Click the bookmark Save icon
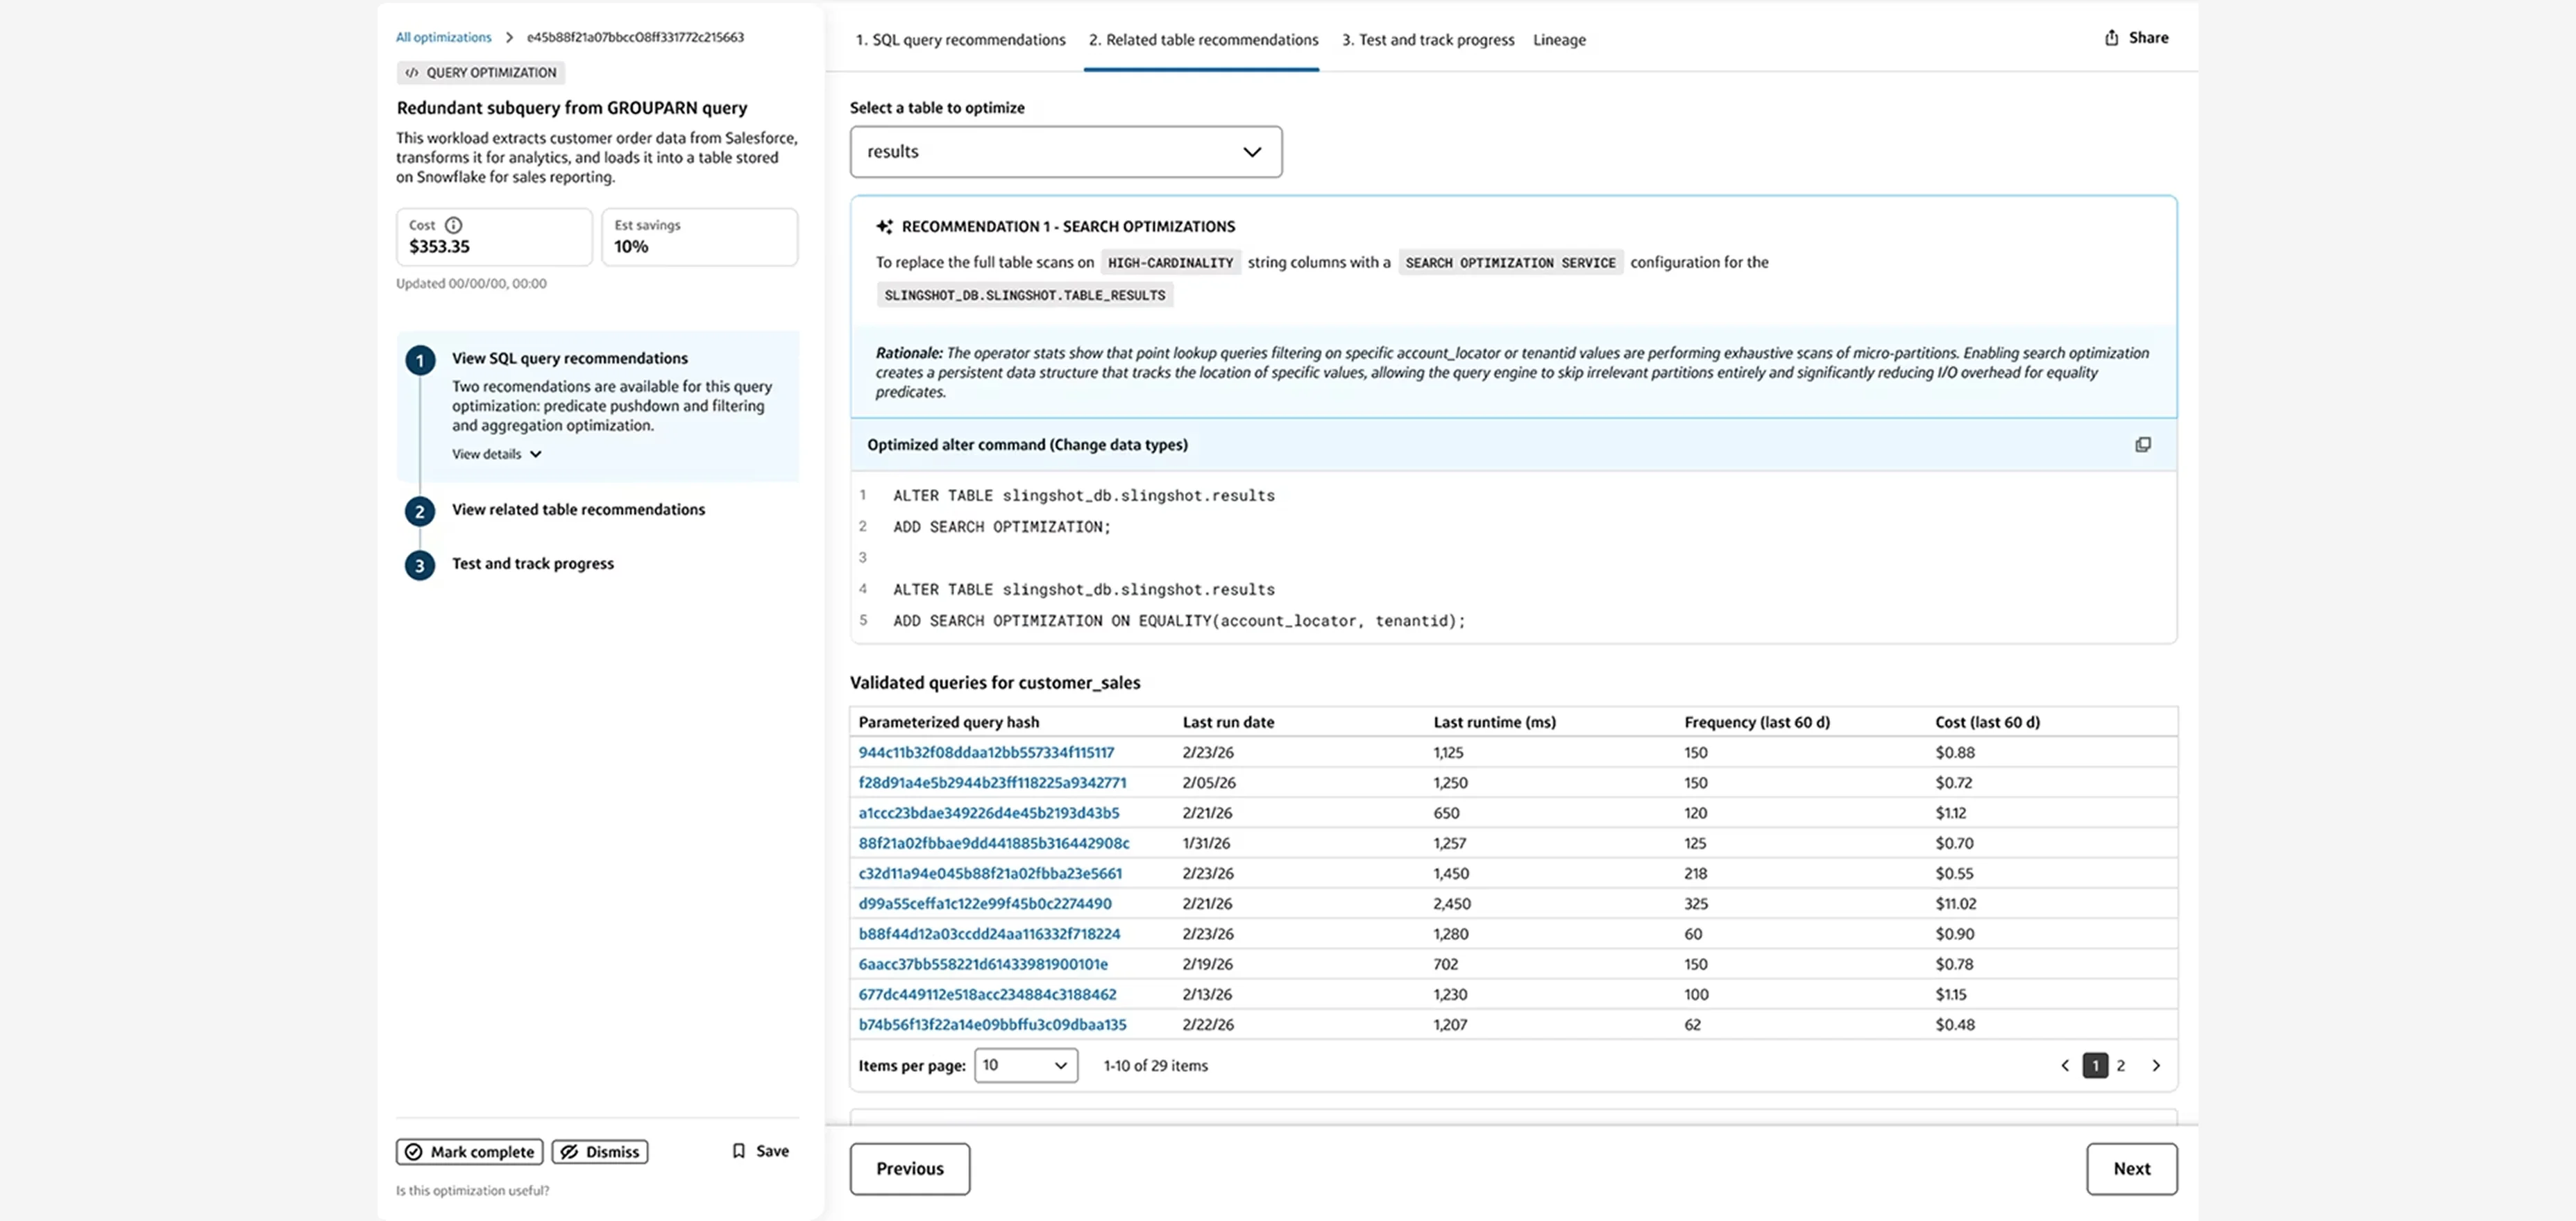Image resolution: width=2576 pixels, height=1221 pixels. (739, 1151)
